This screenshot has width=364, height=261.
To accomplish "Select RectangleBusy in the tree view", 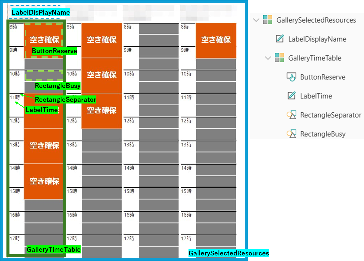I will pos(323,134).
